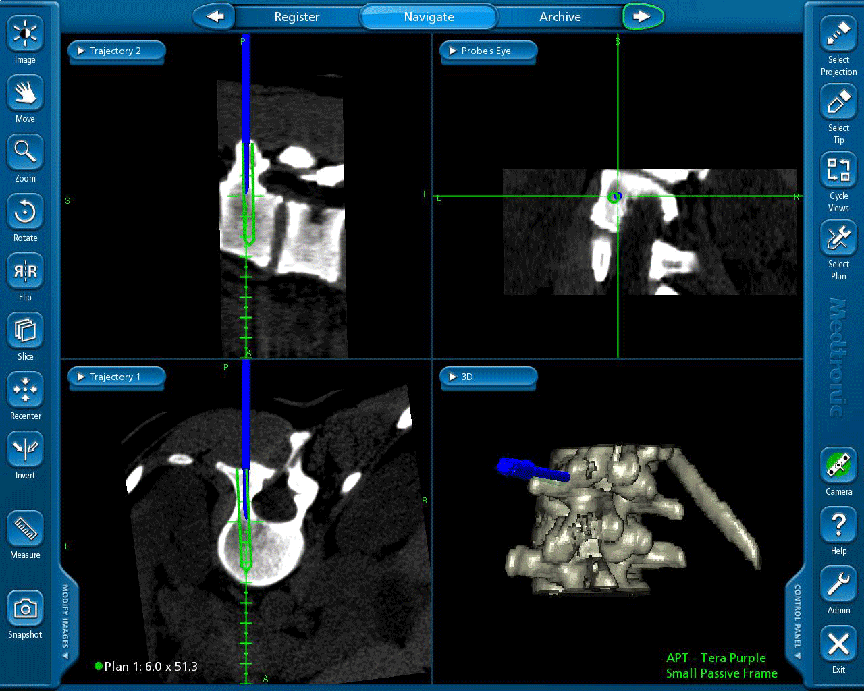Open Admin wrench settings
The image size is (864, 691).
[838, 584]
